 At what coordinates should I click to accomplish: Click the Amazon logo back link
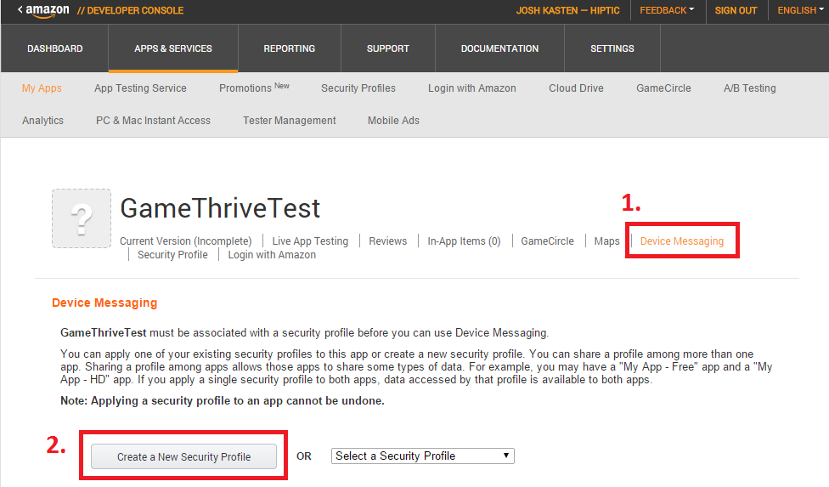click(43, 10)
